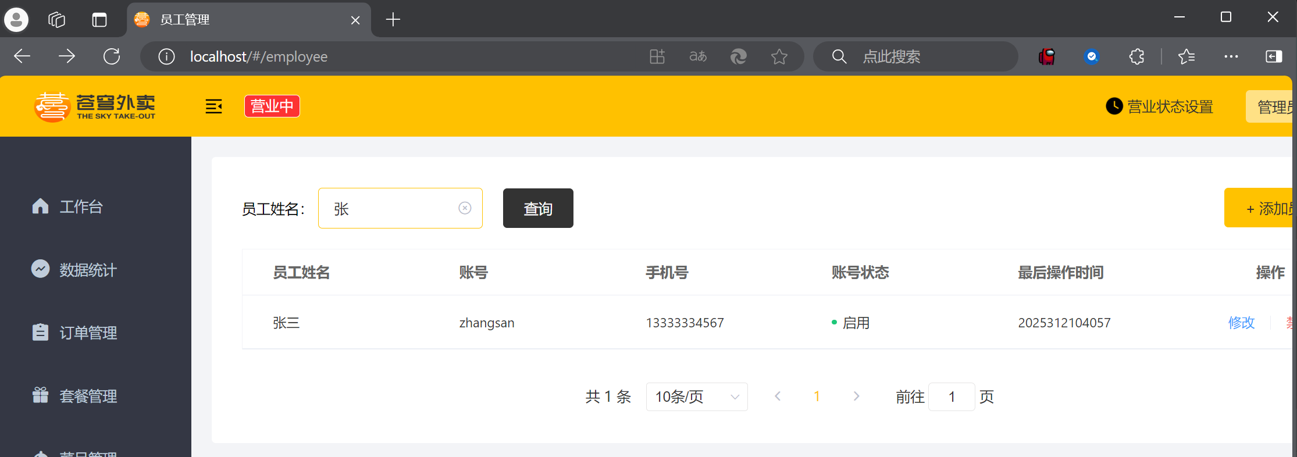Open browser extensions puzzle icon
Screen dimensions: 1297x457
[1136, 56]
